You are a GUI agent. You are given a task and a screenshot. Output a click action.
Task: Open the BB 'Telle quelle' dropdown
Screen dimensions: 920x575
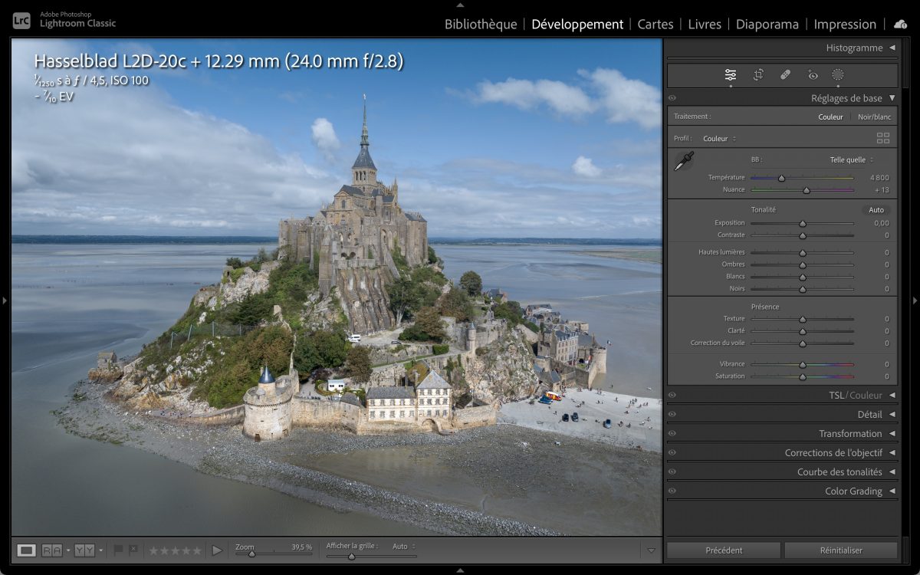pyautogui.click(x=850, y=159)
